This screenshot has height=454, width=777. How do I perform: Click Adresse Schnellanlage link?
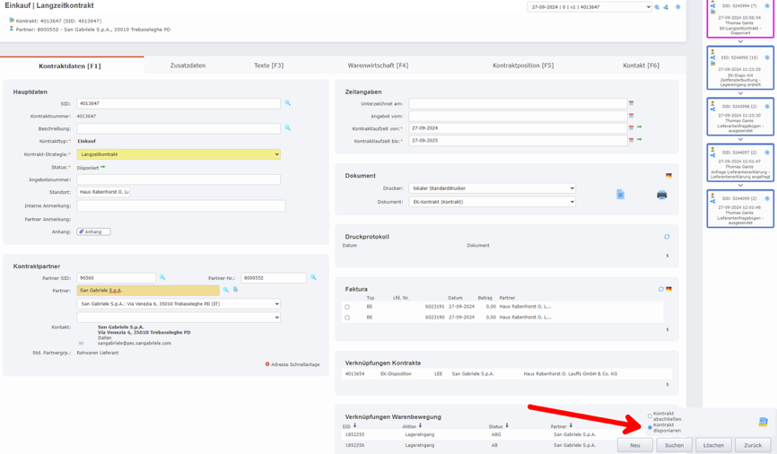(294, 364)
